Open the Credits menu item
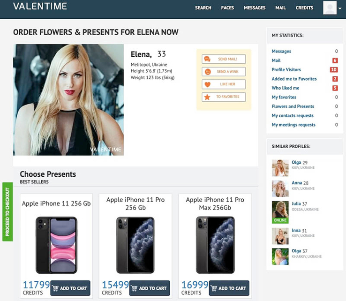The height and width of the screenshot is (301, 346). [304, 8]
